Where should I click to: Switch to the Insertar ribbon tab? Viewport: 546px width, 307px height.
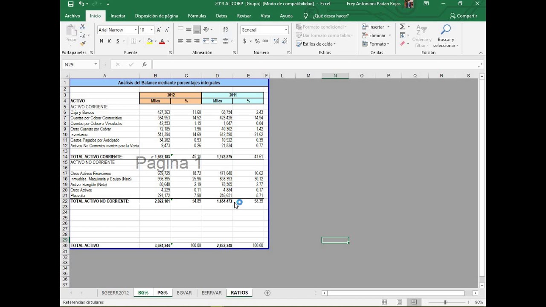coord(118,16)
